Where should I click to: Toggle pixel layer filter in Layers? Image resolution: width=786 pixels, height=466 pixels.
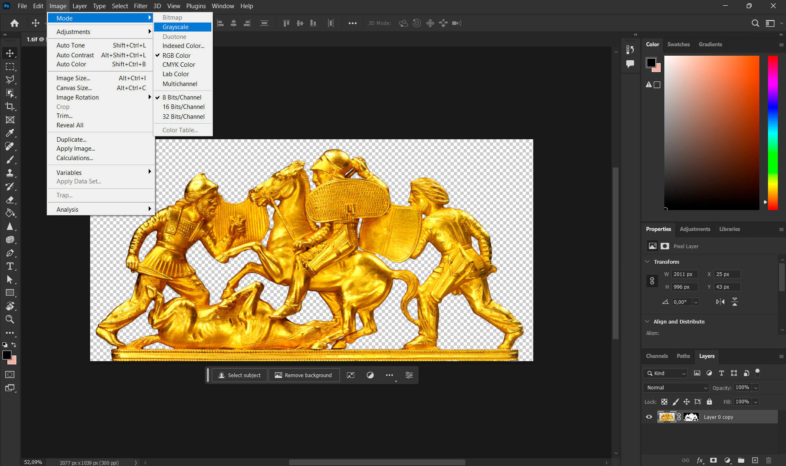(697, 373)
